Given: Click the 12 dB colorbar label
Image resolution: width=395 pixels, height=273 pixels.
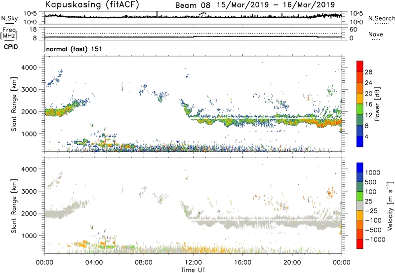Looking at the screenshot, I should (x=368, y=115).
